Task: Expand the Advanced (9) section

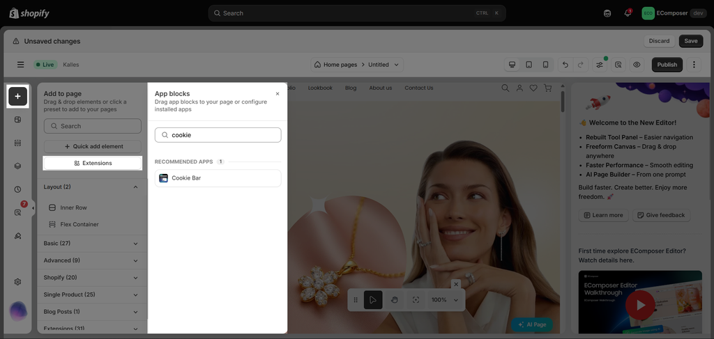Action: 91,260
